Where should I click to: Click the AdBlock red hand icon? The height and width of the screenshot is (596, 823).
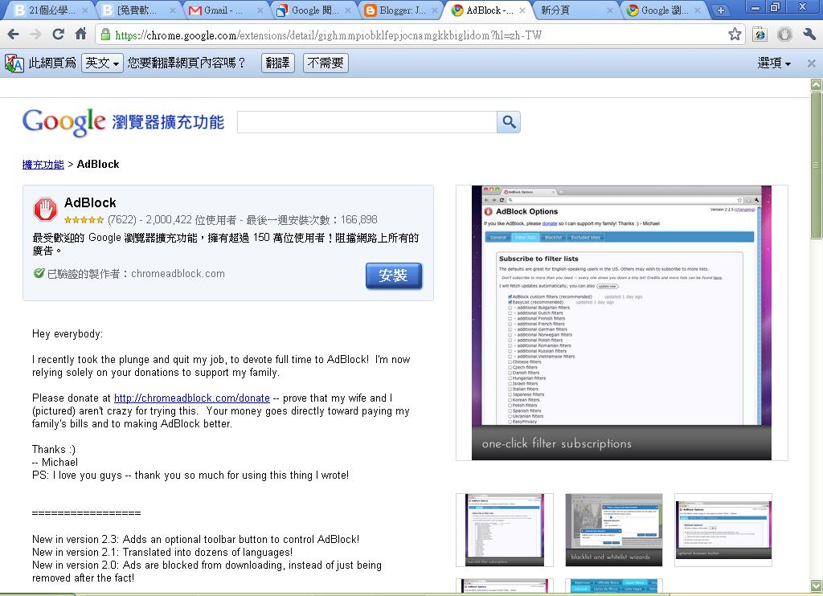coord(45,210)
